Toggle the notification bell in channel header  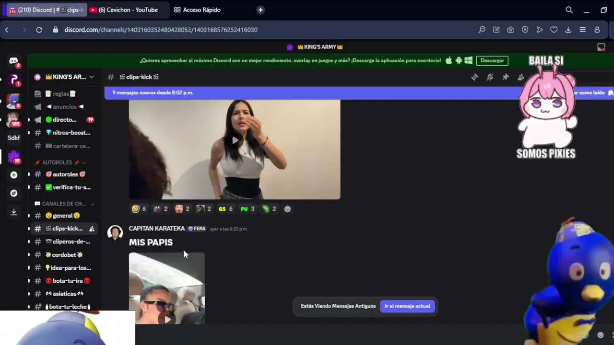[490, 77]
